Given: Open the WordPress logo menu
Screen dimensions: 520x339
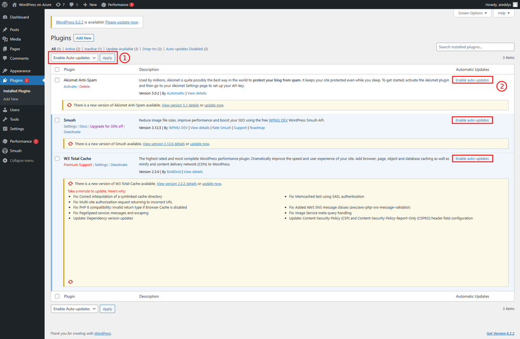Looking at the screenshot, I should tap(5, 5).
